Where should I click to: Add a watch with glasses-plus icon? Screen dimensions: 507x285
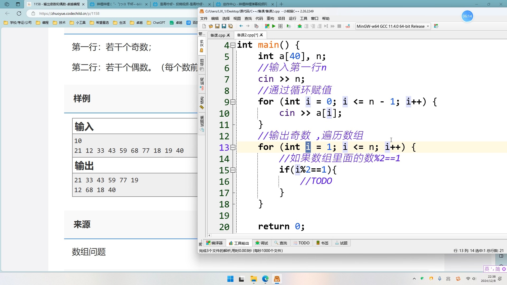[x=348, y=26]
